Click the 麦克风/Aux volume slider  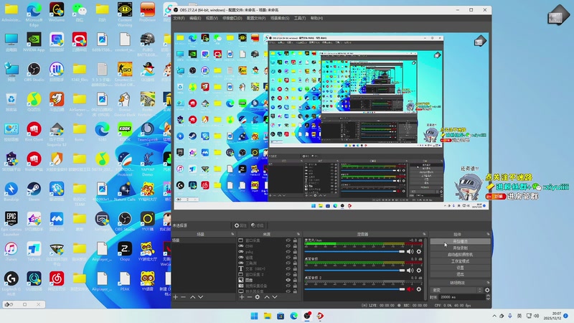354,252
